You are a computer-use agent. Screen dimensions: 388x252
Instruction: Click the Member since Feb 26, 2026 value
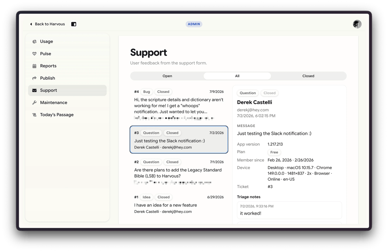pos(291,160)
